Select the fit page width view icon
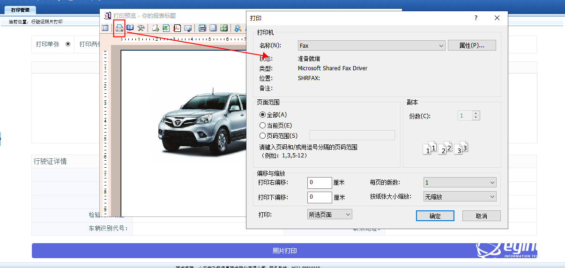 point(202,28)
